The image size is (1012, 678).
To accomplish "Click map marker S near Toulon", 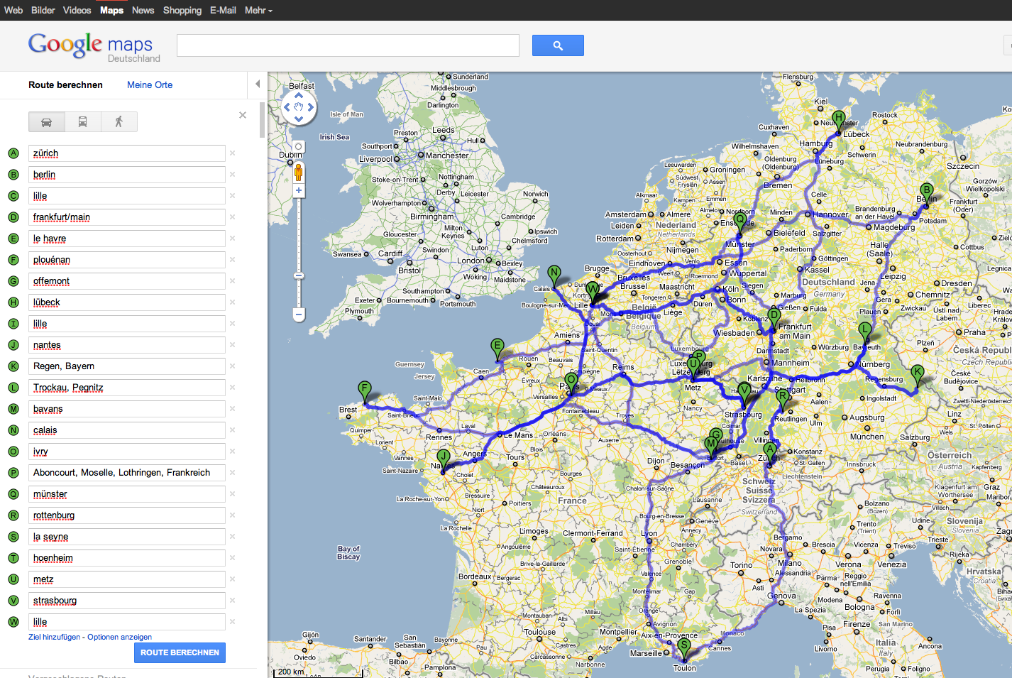I will 683,646.
